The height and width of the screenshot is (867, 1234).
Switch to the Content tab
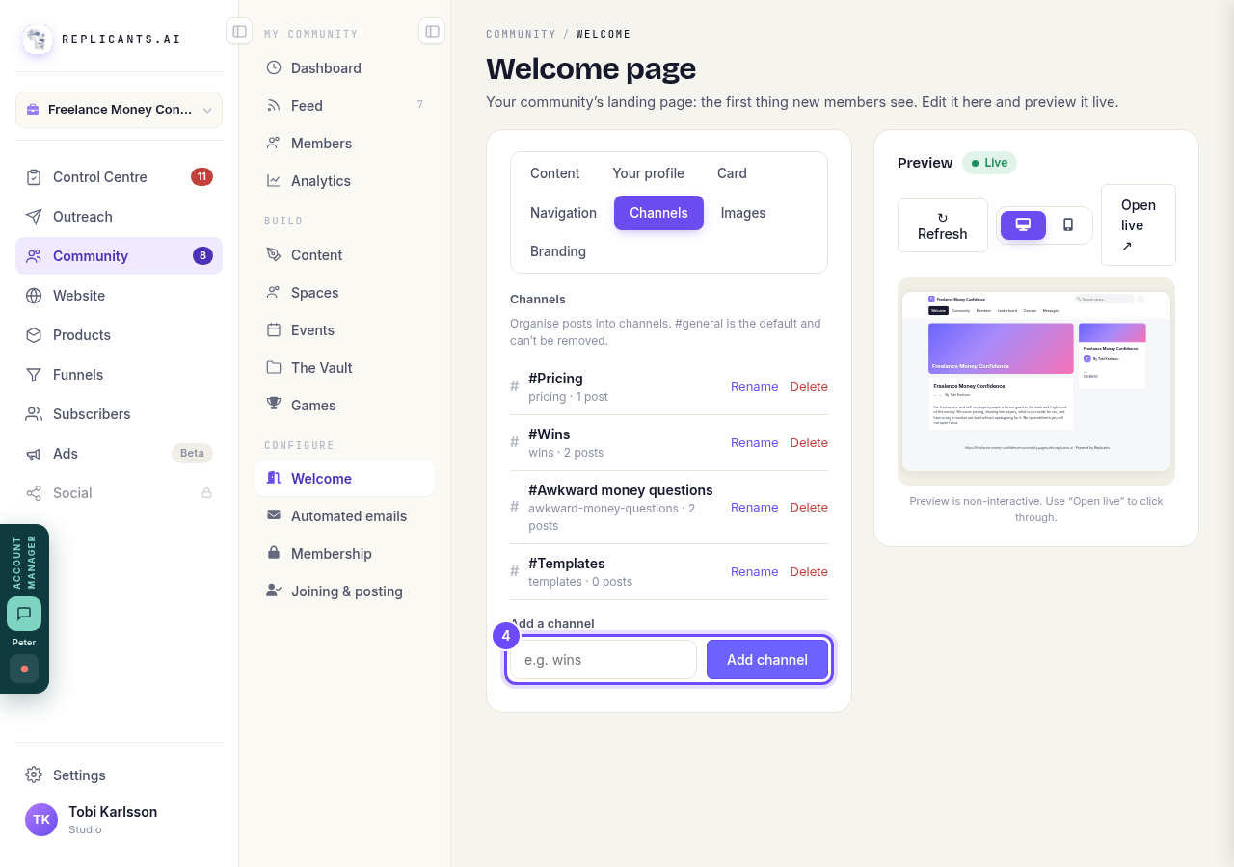(554, 173)
